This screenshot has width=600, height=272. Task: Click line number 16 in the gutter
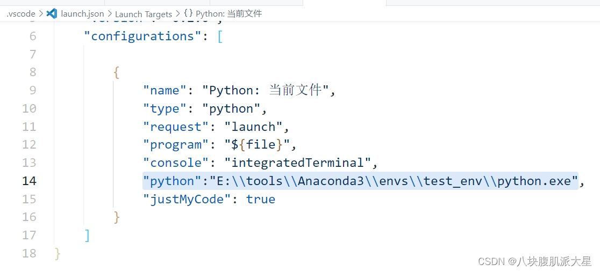coord(30,217)
